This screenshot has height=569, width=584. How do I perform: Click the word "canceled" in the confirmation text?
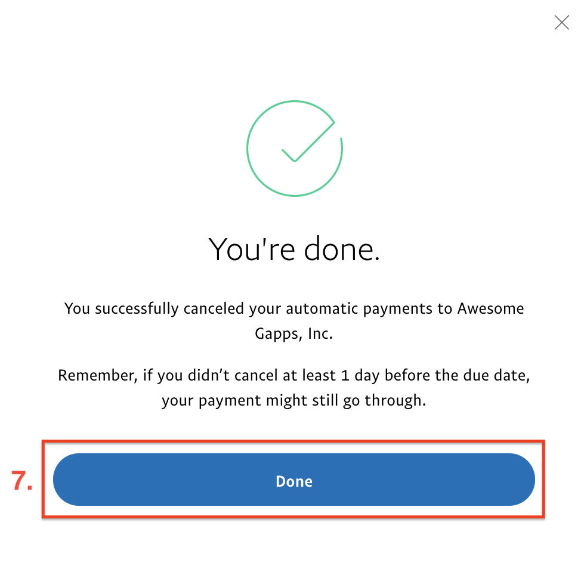[x=214, y=308]
